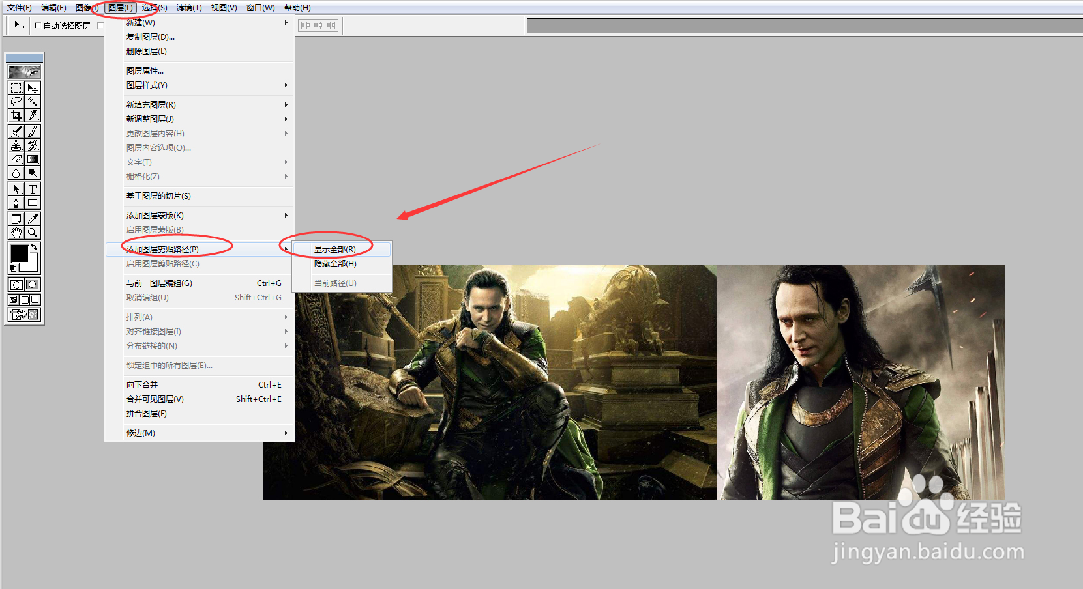
Task: Open the 编辑(E) menu
Action: point(53,8)
